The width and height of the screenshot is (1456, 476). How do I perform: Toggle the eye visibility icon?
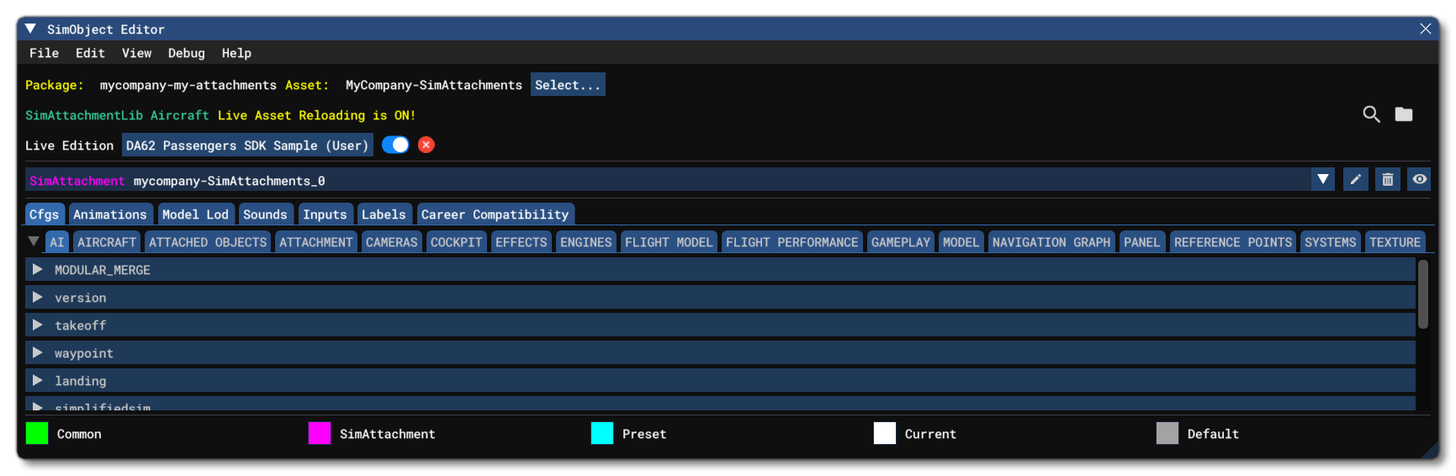click(x=1419, y=179)
